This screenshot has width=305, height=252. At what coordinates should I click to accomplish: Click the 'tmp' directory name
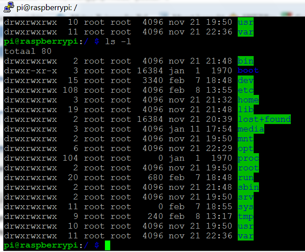coord(246,216)
